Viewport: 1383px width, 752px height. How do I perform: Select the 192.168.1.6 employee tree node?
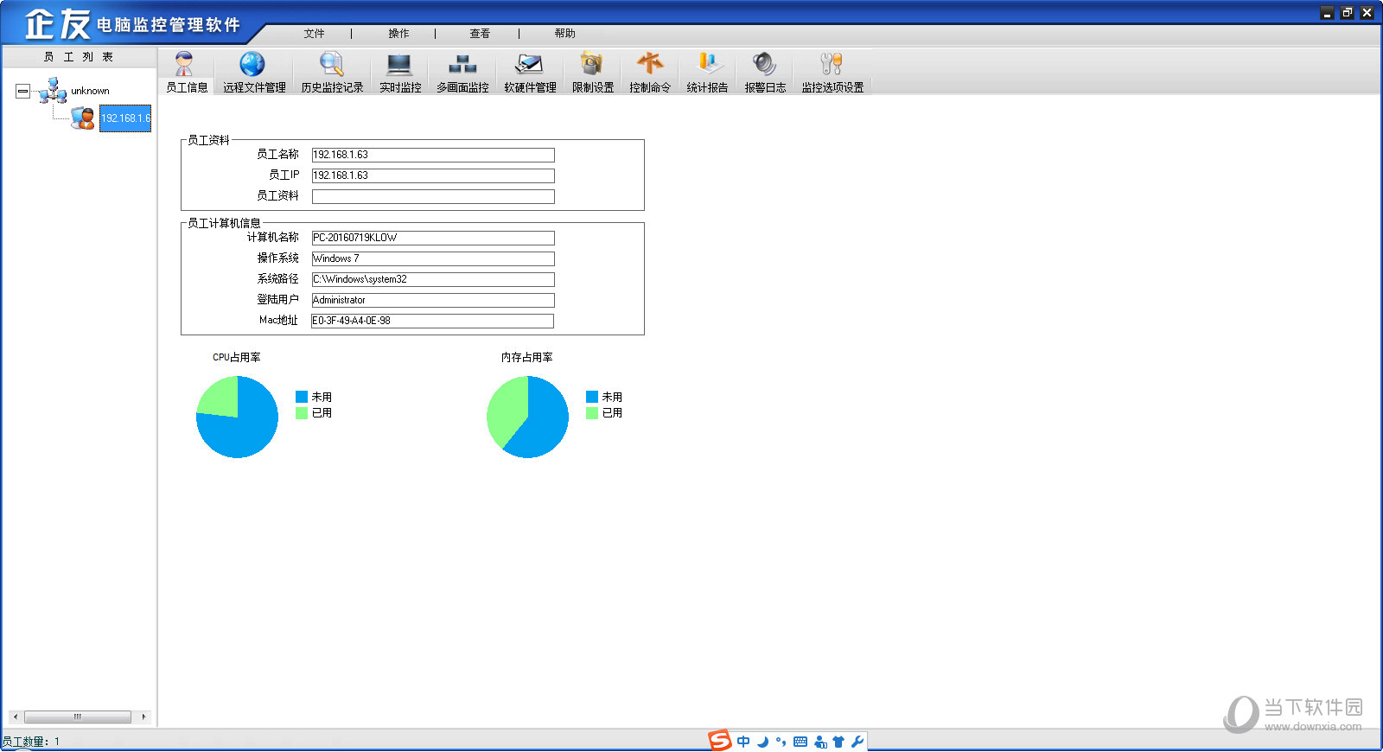tap(125, 118)
